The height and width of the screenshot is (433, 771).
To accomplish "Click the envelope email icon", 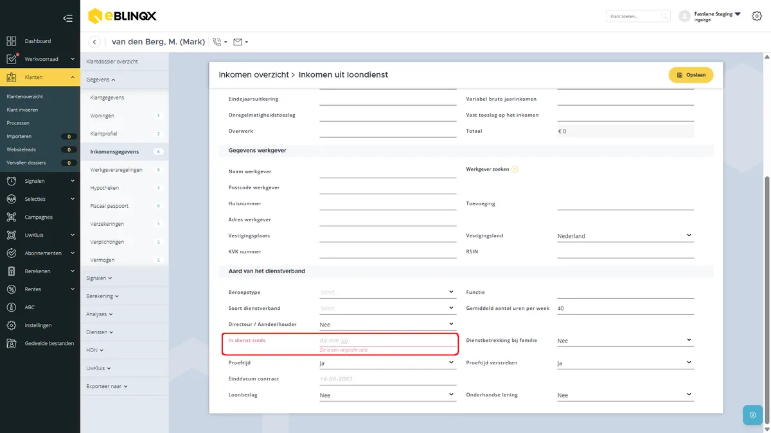I will 238,42.
